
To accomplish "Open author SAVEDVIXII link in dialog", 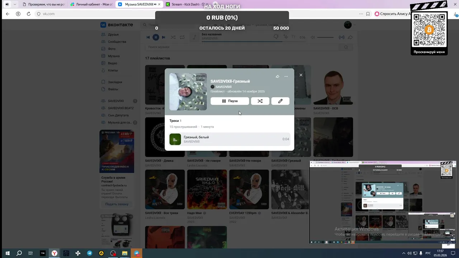I will [223, 87].
